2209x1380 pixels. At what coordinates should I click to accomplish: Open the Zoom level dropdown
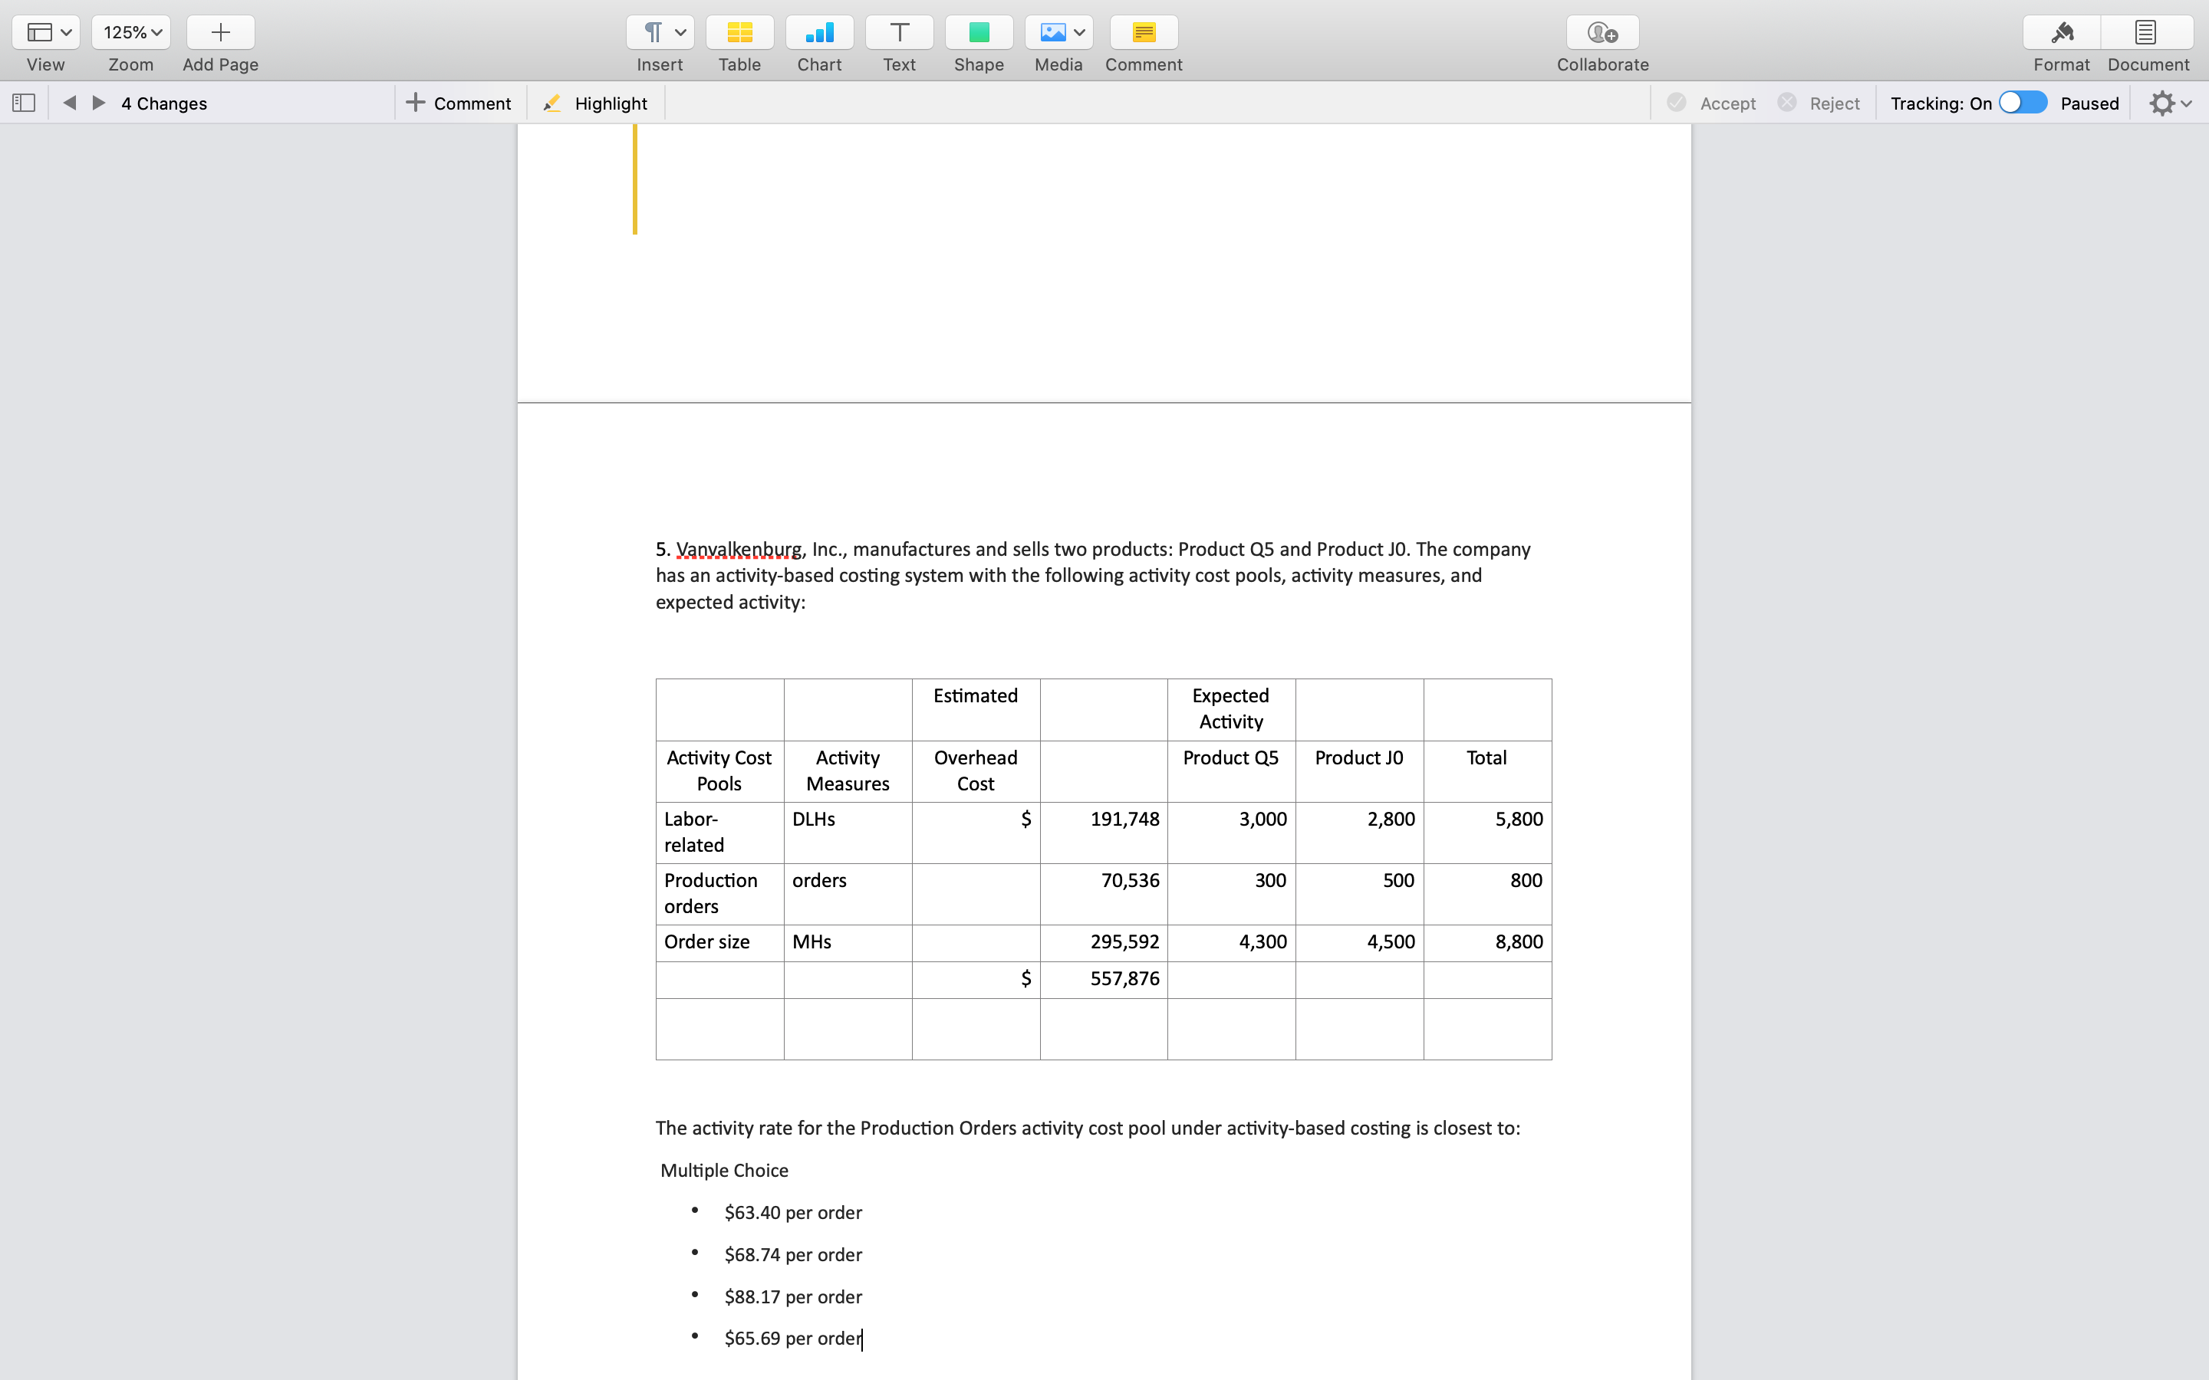[x=130, y=32]
